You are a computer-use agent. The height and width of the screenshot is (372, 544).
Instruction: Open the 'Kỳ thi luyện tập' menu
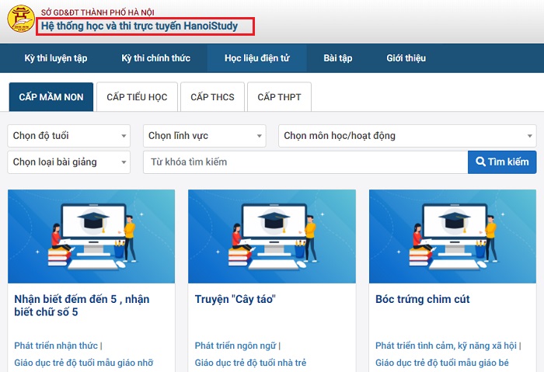pos(56,58)
